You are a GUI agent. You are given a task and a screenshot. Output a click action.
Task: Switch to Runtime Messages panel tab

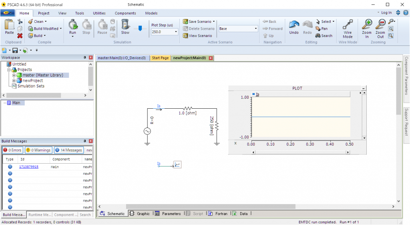point(40,215)
